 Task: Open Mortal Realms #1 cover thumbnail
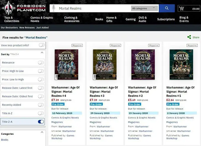click(181, 64)
